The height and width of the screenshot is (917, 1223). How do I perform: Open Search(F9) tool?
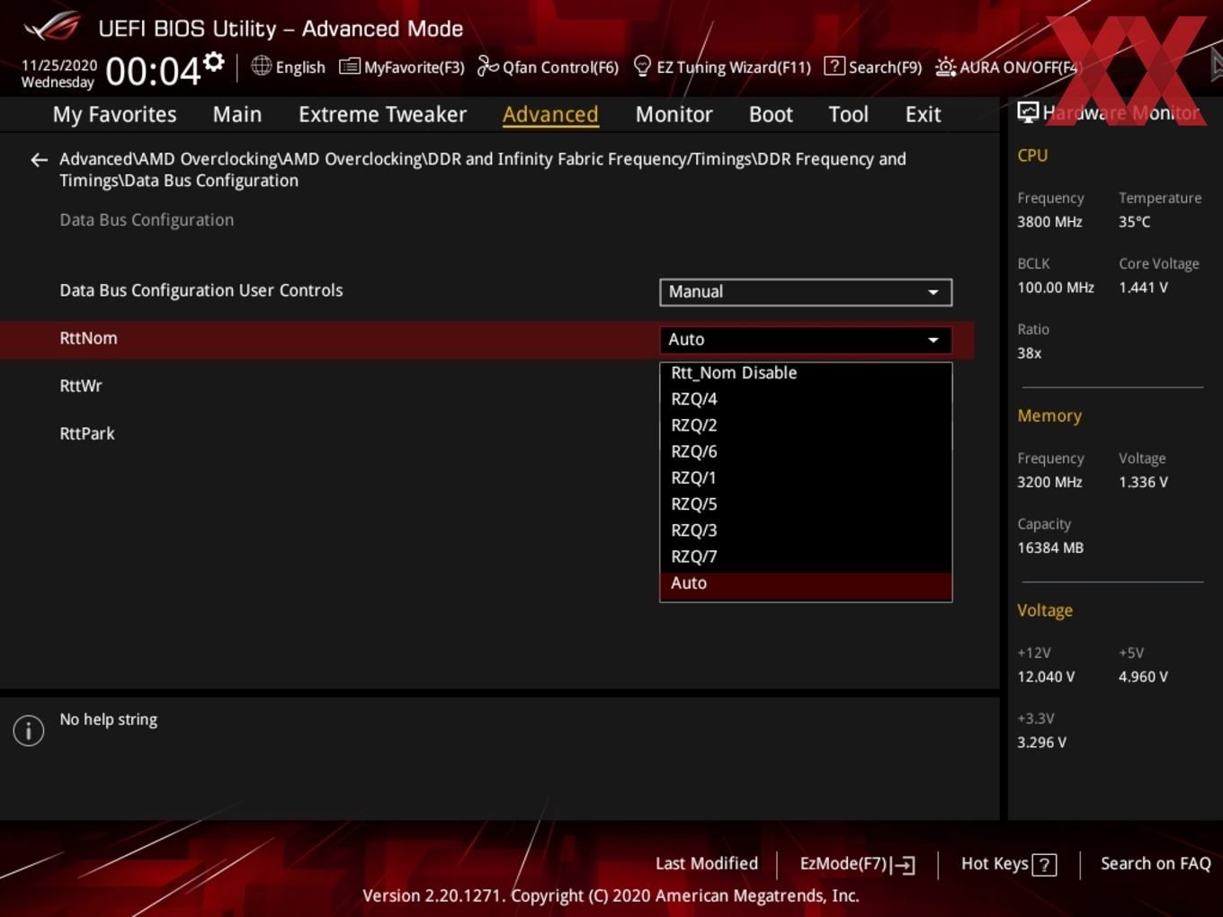pos(873,67)
